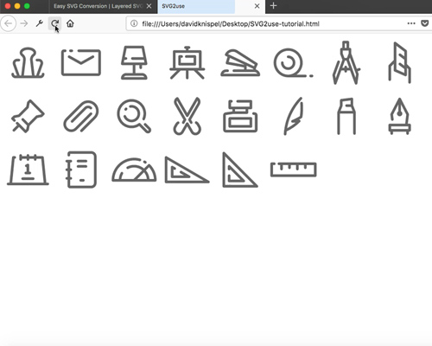Image resolution: width=432 pixels, height=346 pixels.
Task: Click the spiral notebook icon
Action: point(81,170)
